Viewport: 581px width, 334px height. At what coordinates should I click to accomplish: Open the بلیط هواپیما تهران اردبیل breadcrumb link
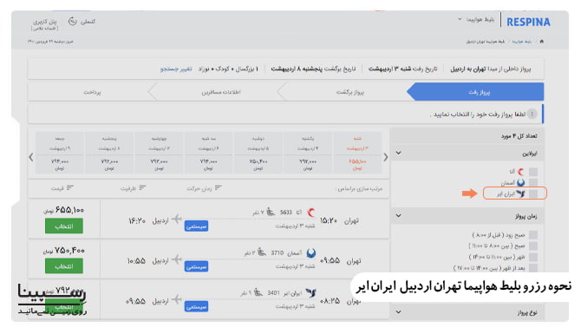[486, 42]
